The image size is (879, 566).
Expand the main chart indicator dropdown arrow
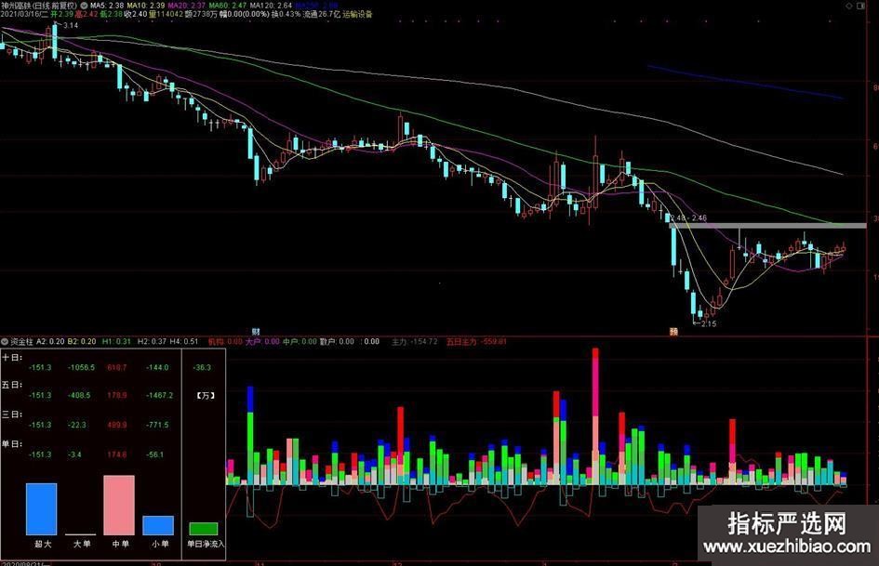[86, 5]
